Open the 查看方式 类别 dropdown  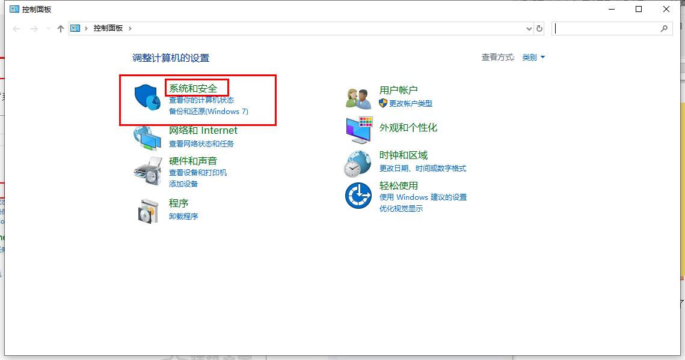coord(533,57)
